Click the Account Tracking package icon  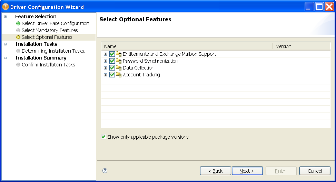[119, 75]
